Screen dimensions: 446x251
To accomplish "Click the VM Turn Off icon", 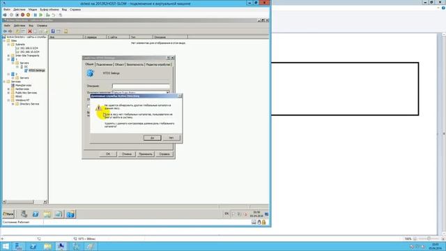I will point(17,15).
